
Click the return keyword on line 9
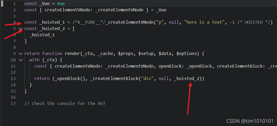coord(32,54)
